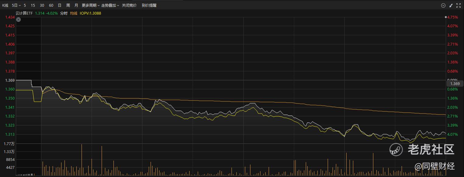Toggle 关闭竞价 auction display
464x177 pixels.
[x=129, y=5]
